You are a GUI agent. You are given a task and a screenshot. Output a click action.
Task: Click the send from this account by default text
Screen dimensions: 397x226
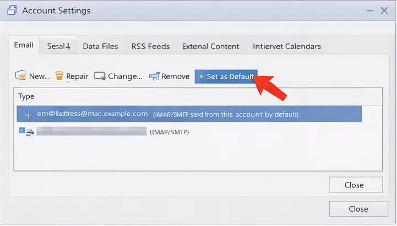coord(244,114)
